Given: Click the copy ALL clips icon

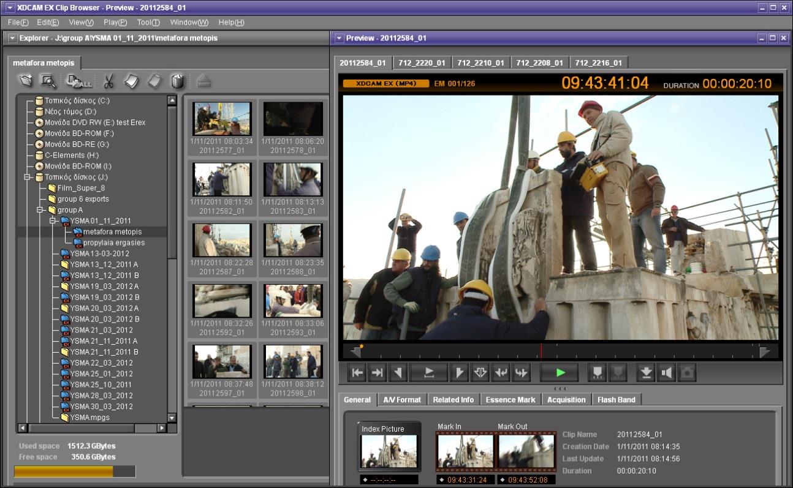Looking at the screenshot, I should tap(79, 81).
